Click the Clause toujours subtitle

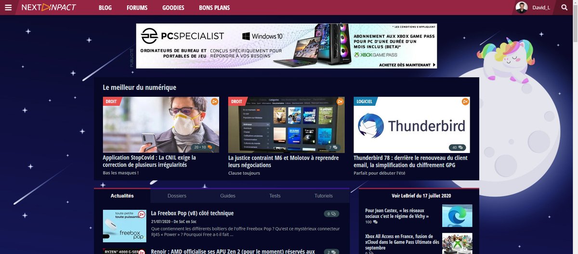(x=244, y=173)
